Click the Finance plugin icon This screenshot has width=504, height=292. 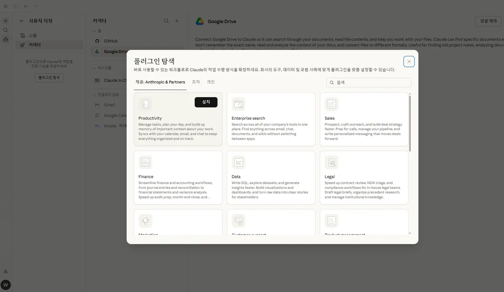pyautogui.click(x=145, y=162)
